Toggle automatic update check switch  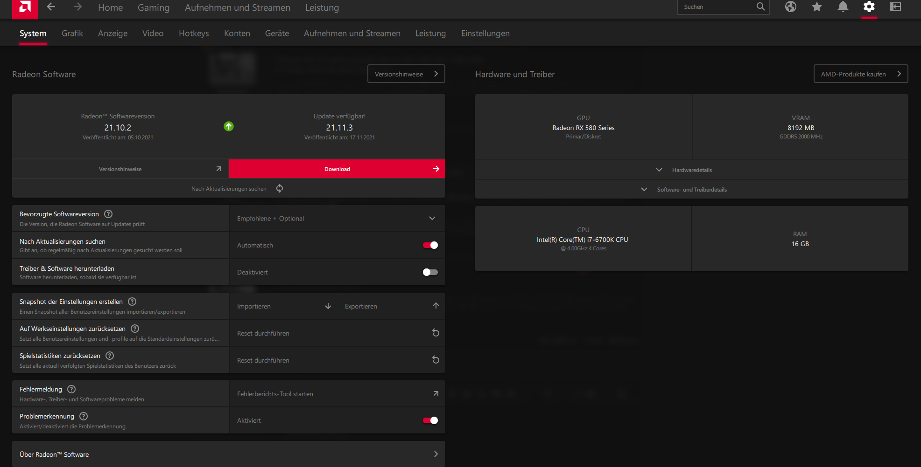(430, 245)
